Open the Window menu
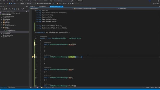The width and height of the screenshot is (160, 90). point(46,1)
